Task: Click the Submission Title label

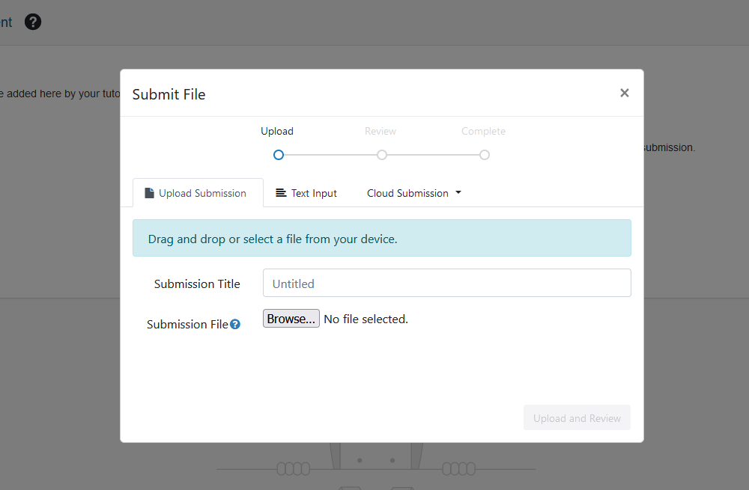Action: pyautogui.click(x=197, y=284)
